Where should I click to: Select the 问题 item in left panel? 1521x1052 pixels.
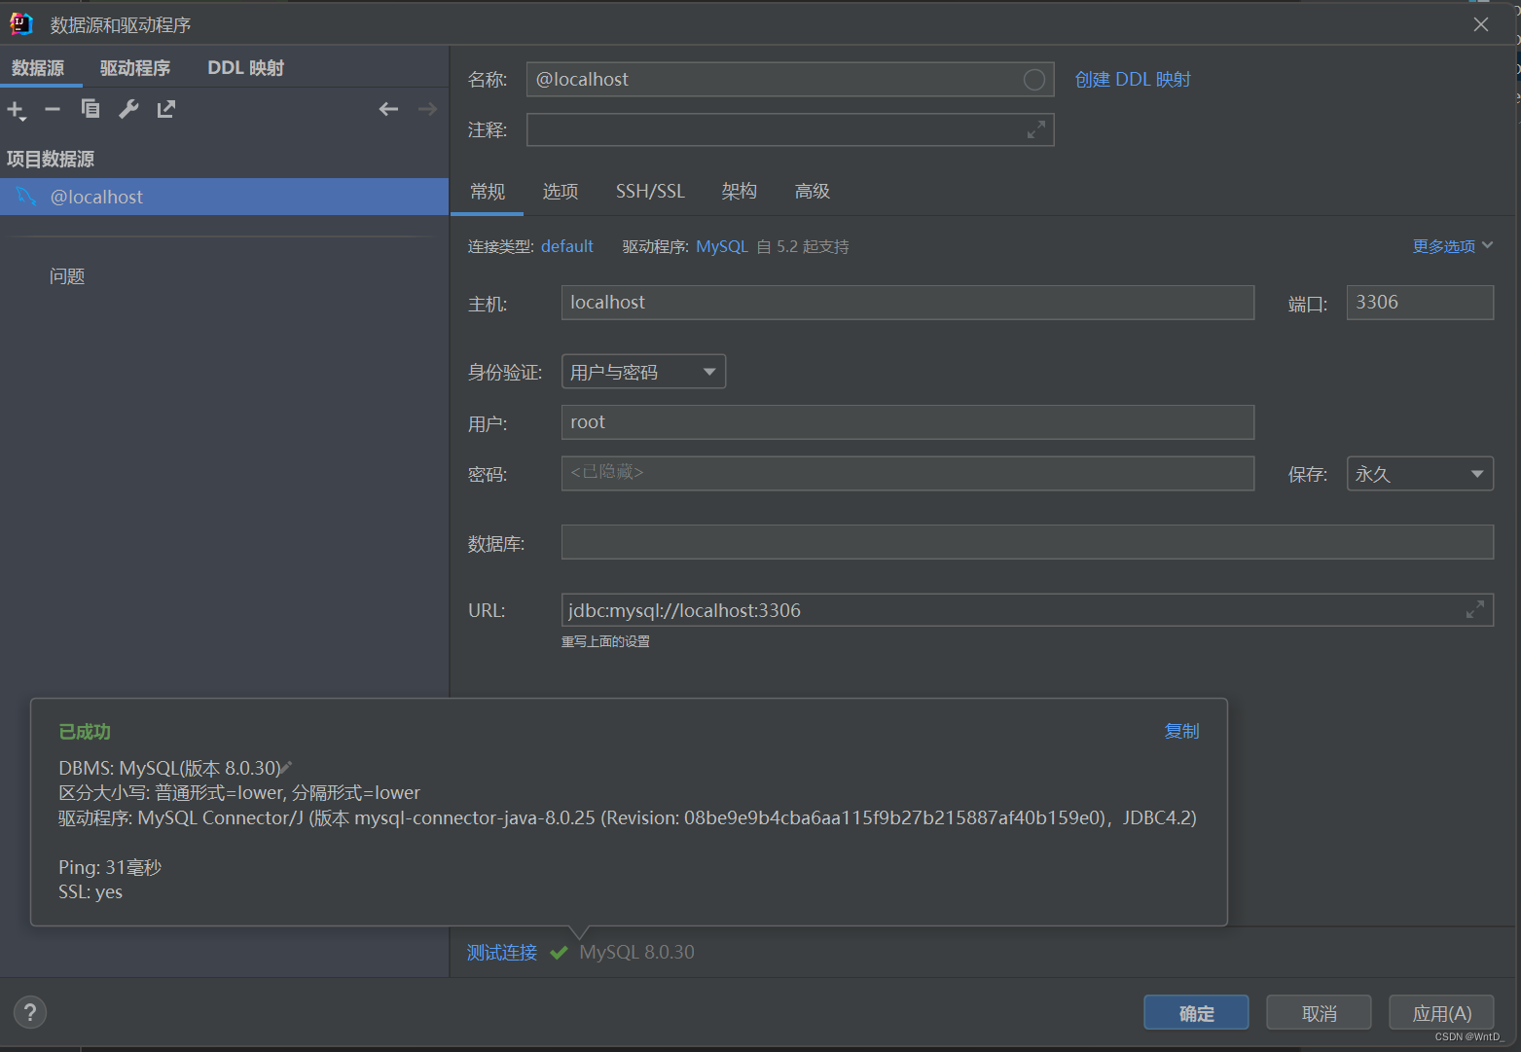pos(67,276)
